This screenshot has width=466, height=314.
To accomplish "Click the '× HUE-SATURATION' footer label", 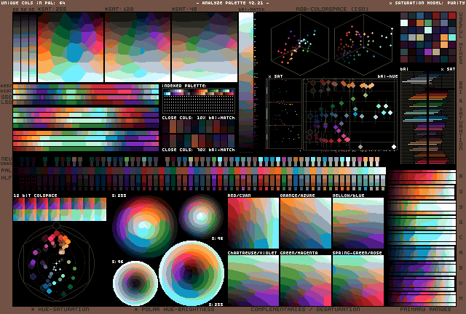I will click(x=60, y=309).
